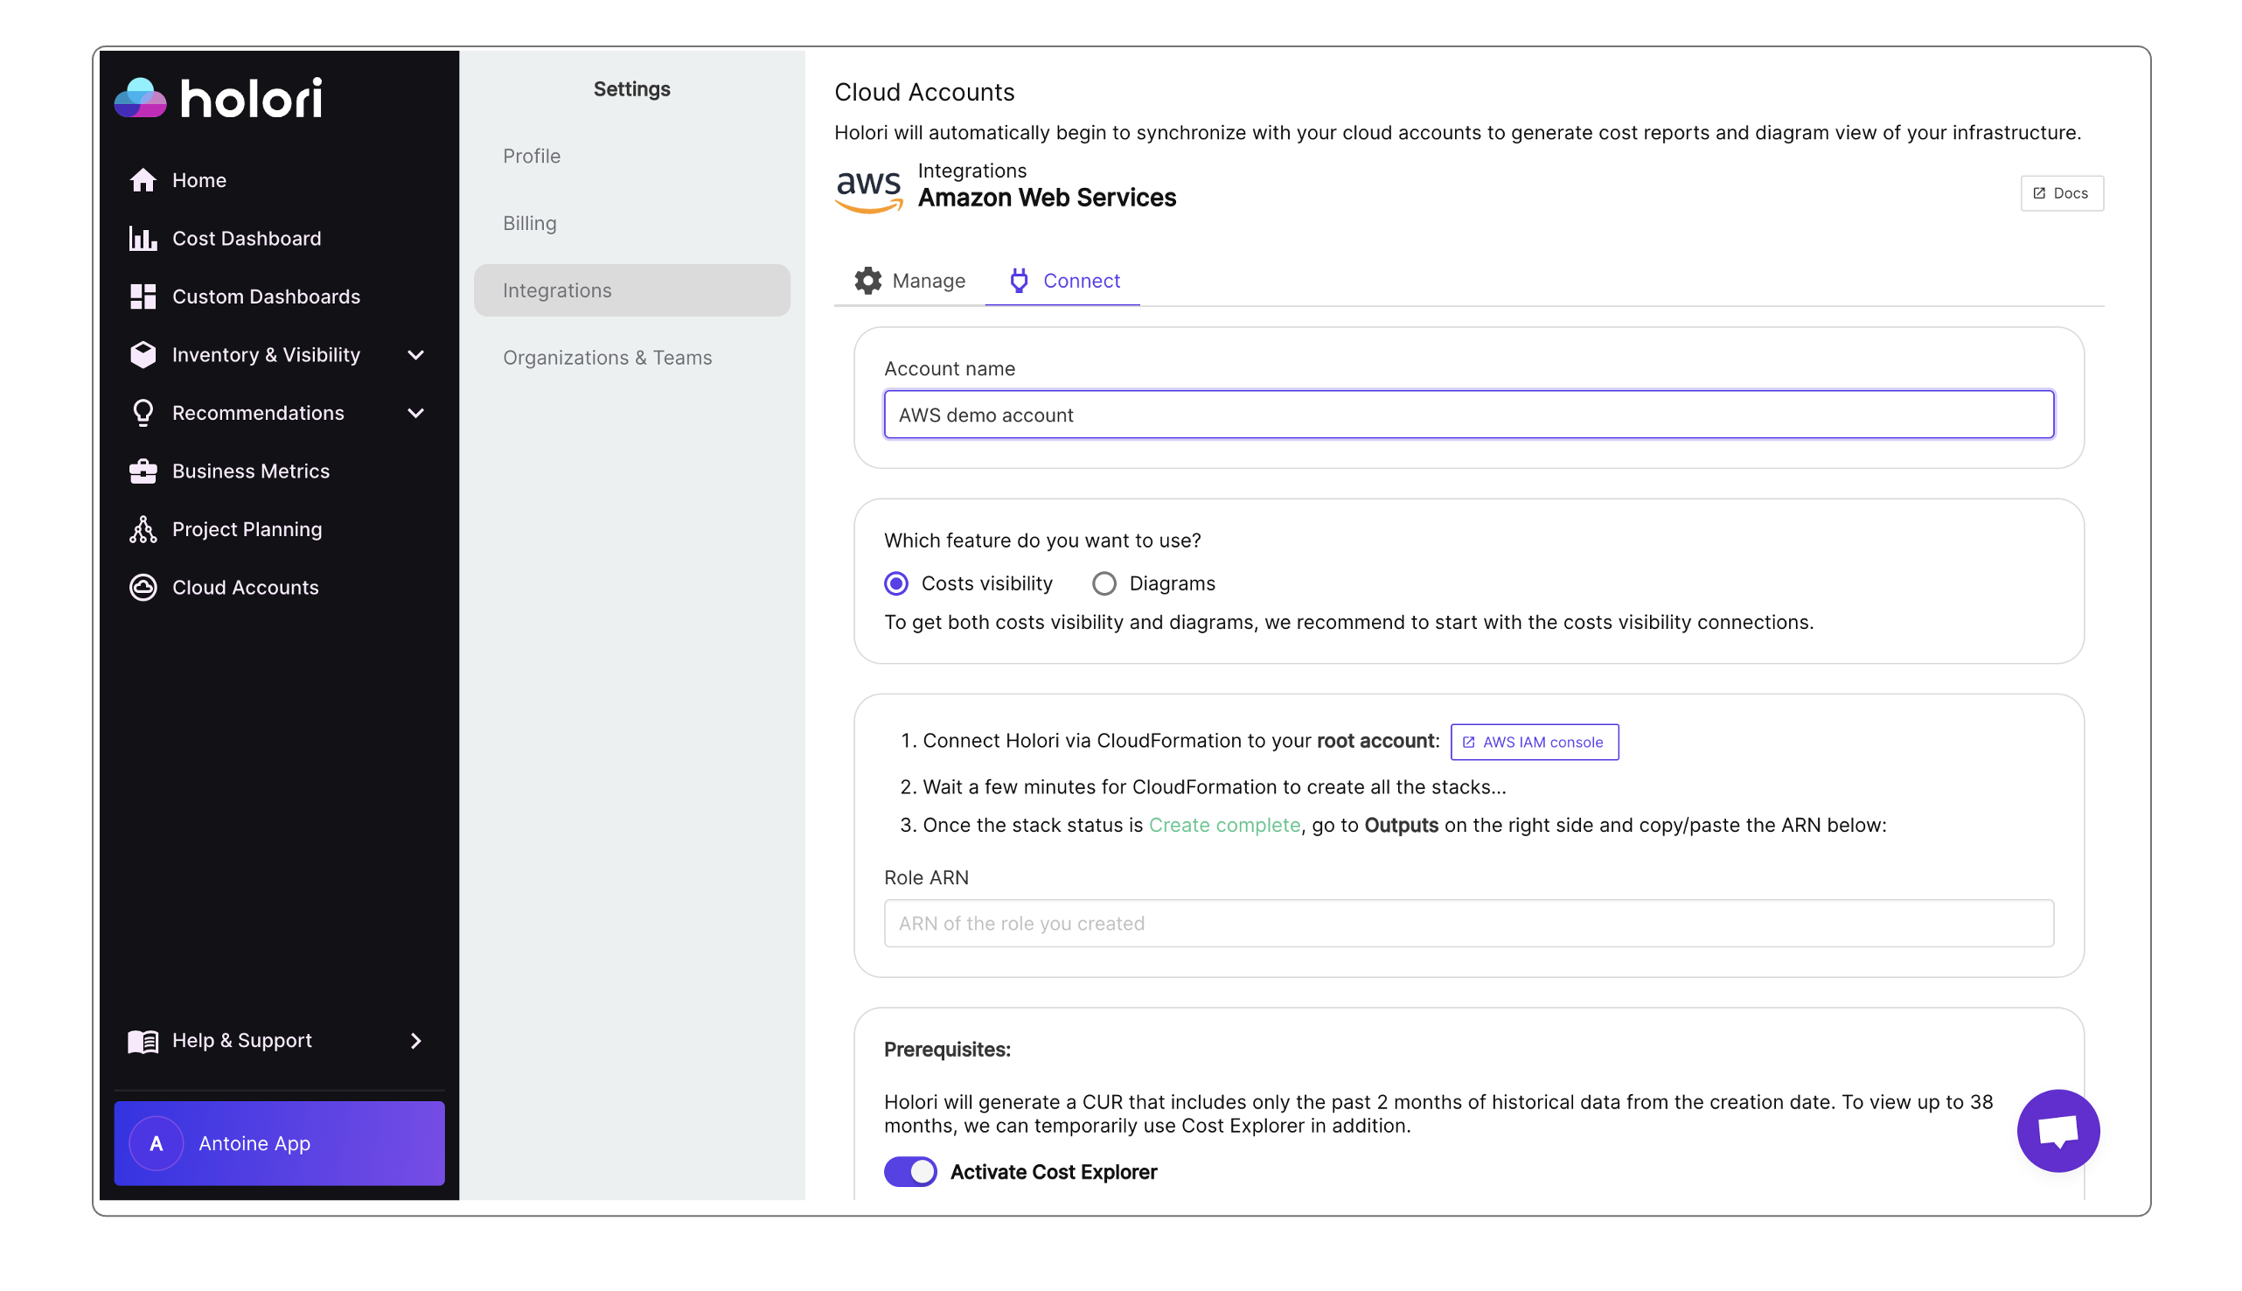
Task: Click the Cloud Accounts icon
Action: (145, 585)
